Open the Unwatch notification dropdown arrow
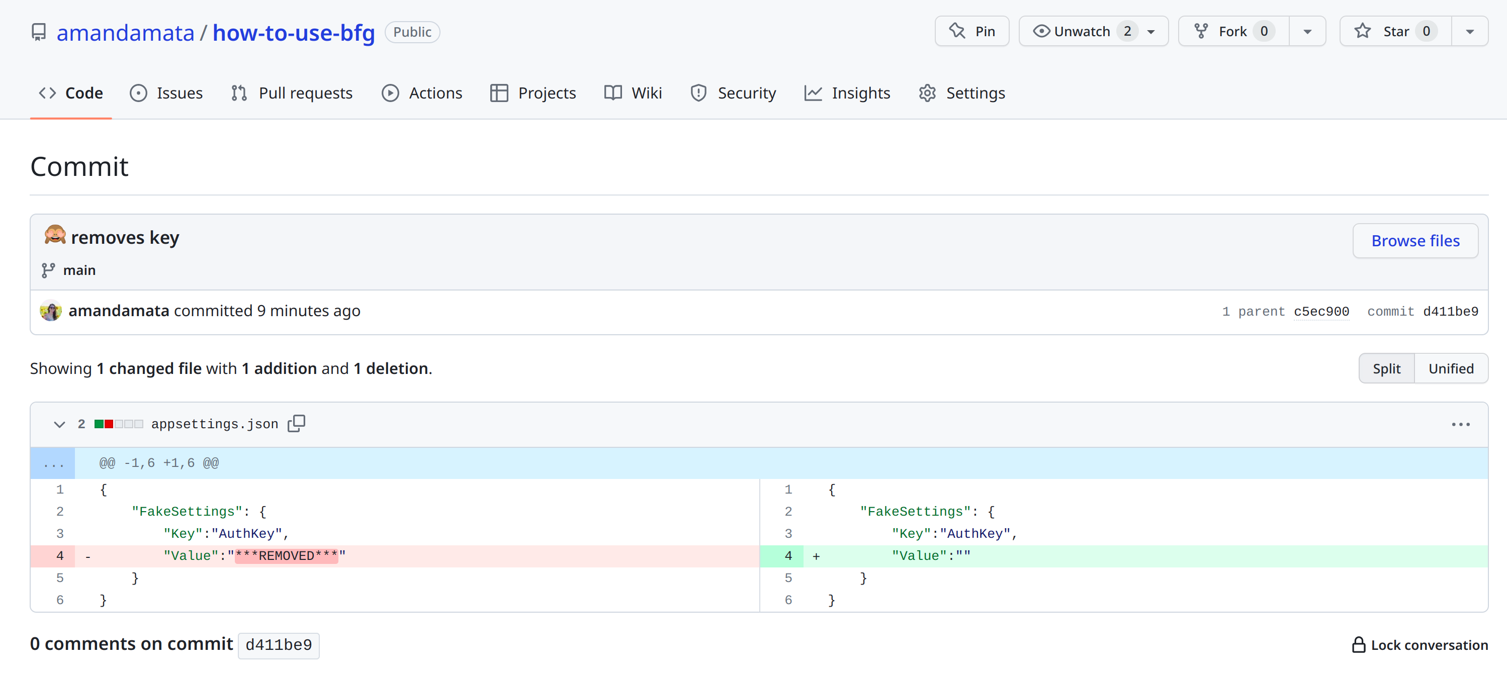Viewport: 1507px width, 674px height. (x=1151, y=32)
